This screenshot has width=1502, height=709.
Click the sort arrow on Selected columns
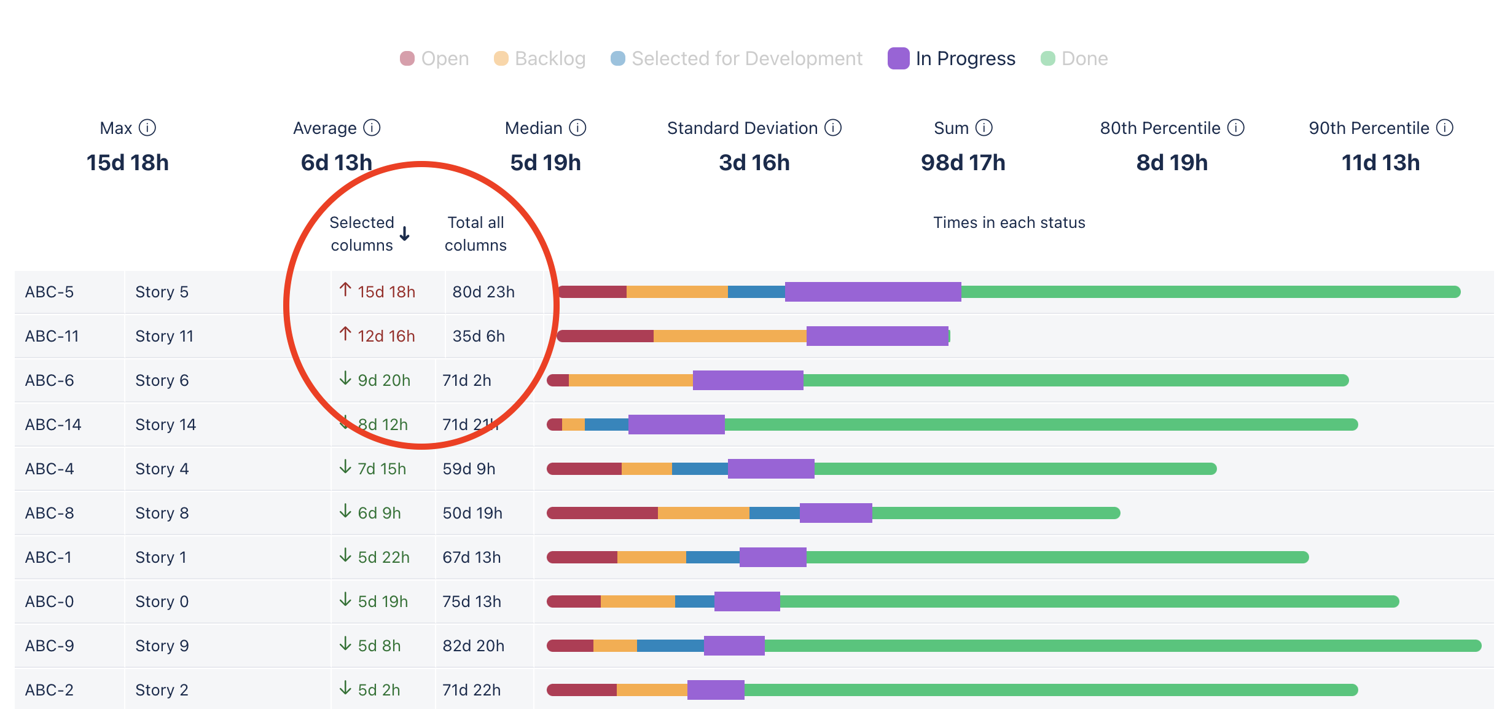coord(405,233)
